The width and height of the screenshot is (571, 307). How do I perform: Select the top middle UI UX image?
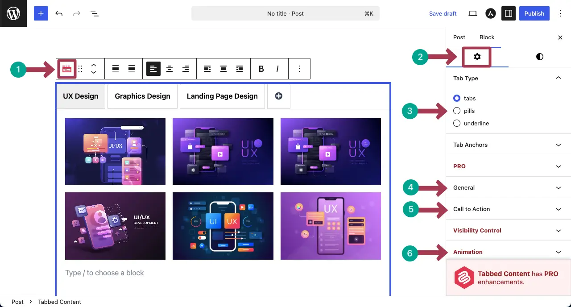click(223, 152)
